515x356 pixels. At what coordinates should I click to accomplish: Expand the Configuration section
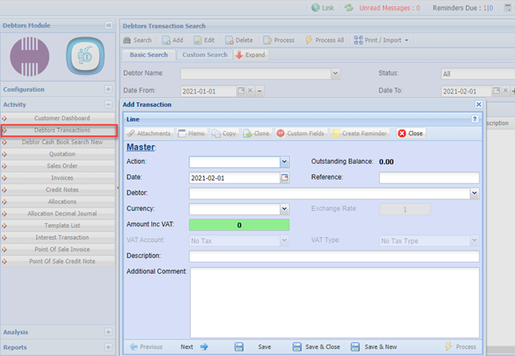[x=109, y=89]
